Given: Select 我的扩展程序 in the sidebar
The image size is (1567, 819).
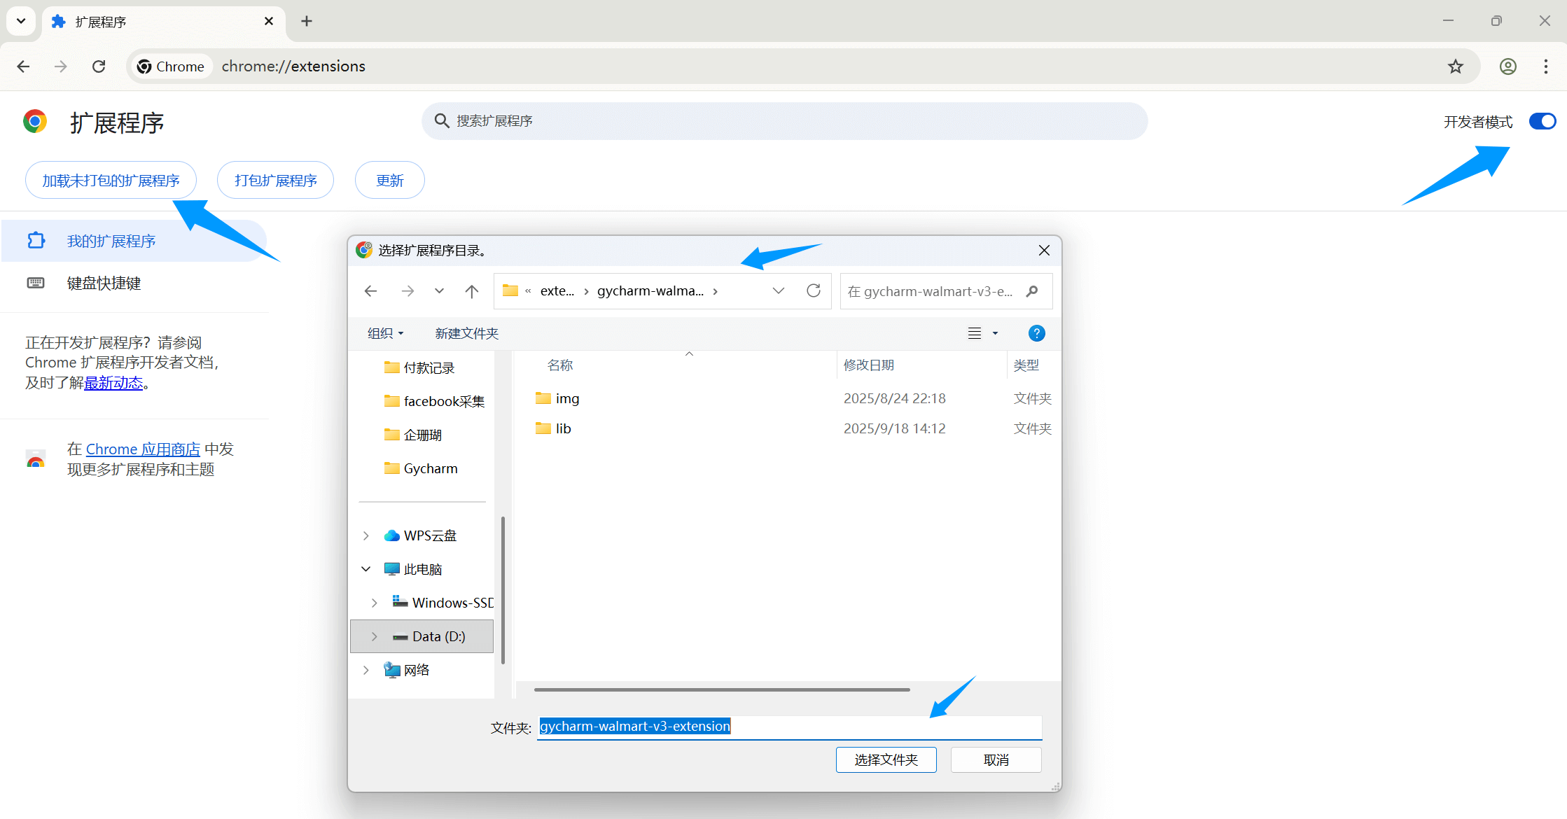Looking at the screenshot, I should (x=111, y=241).
